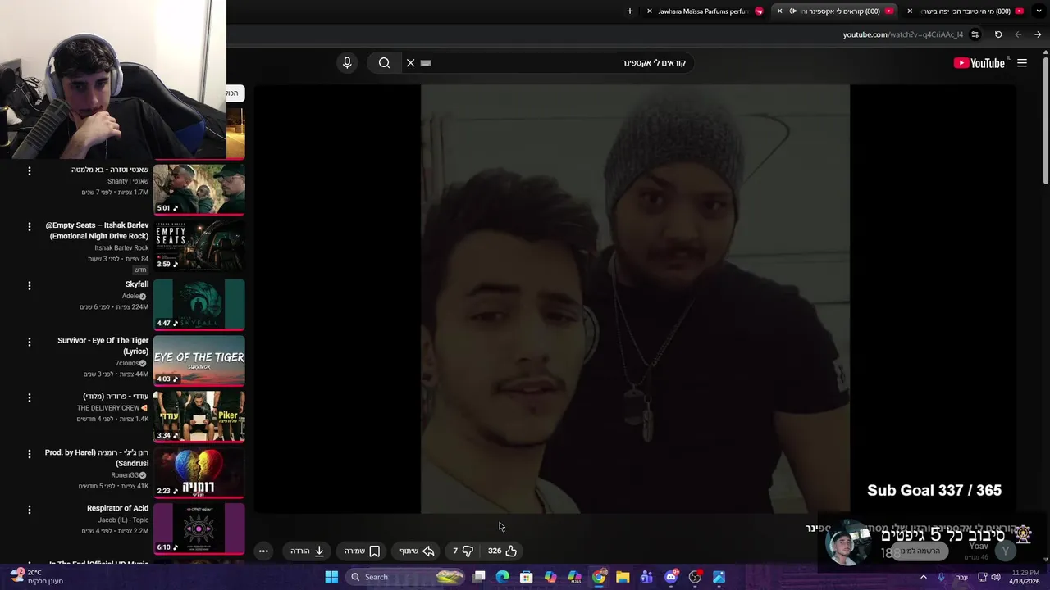Open site settings icon in address bar
This screenshot has height=590, width=1050.
(975, 34)
